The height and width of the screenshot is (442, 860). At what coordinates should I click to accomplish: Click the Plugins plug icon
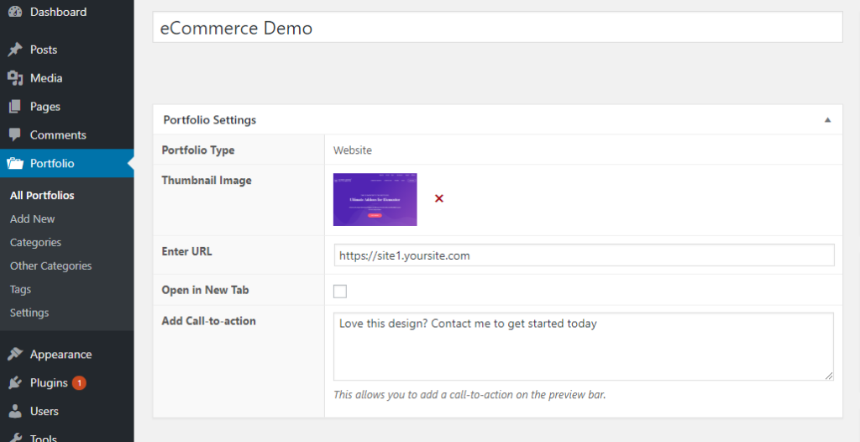click(15, 382)
